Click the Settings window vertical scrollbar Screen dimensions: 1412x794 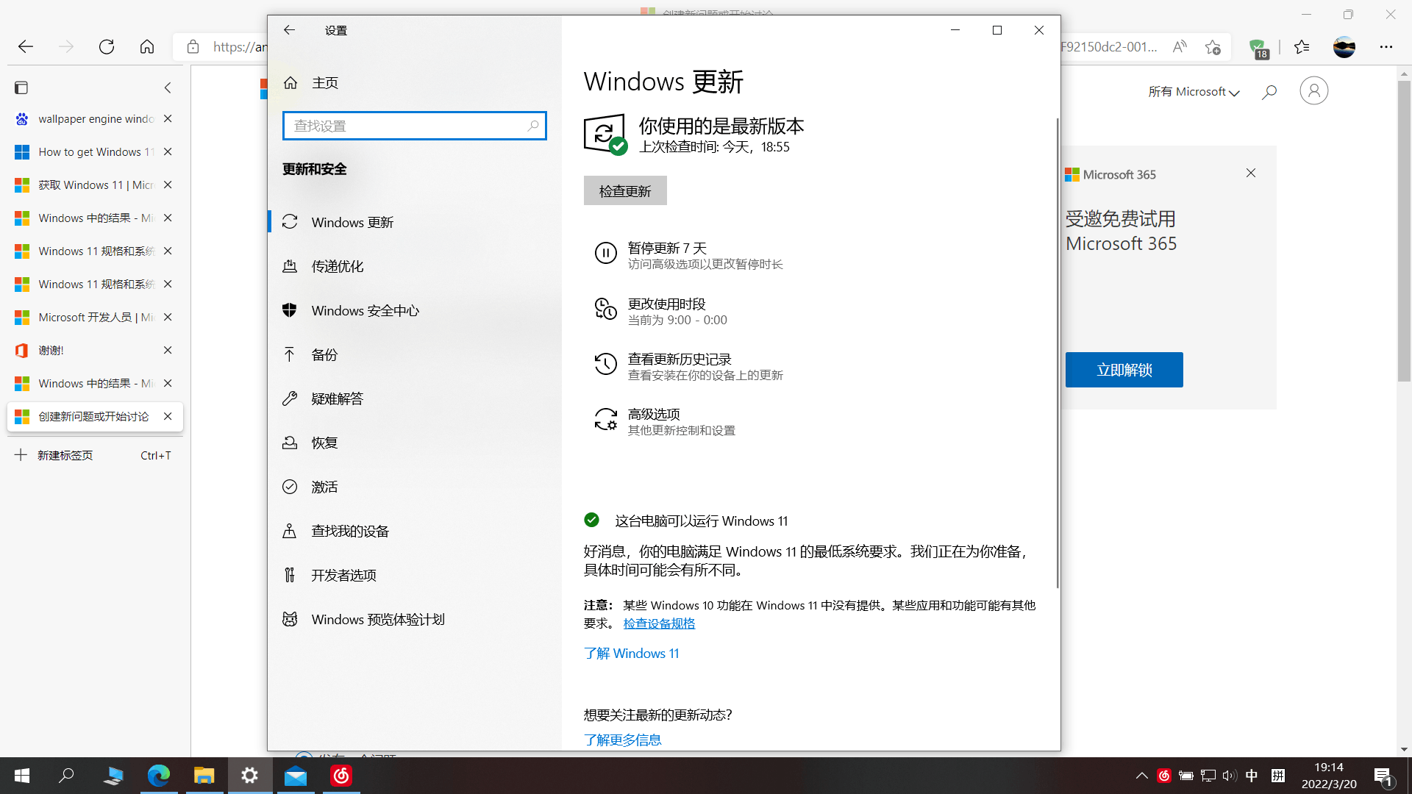pos(1058,353)
